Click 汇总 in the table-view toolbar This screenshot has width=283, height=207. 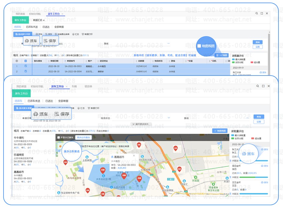(76, 34)
